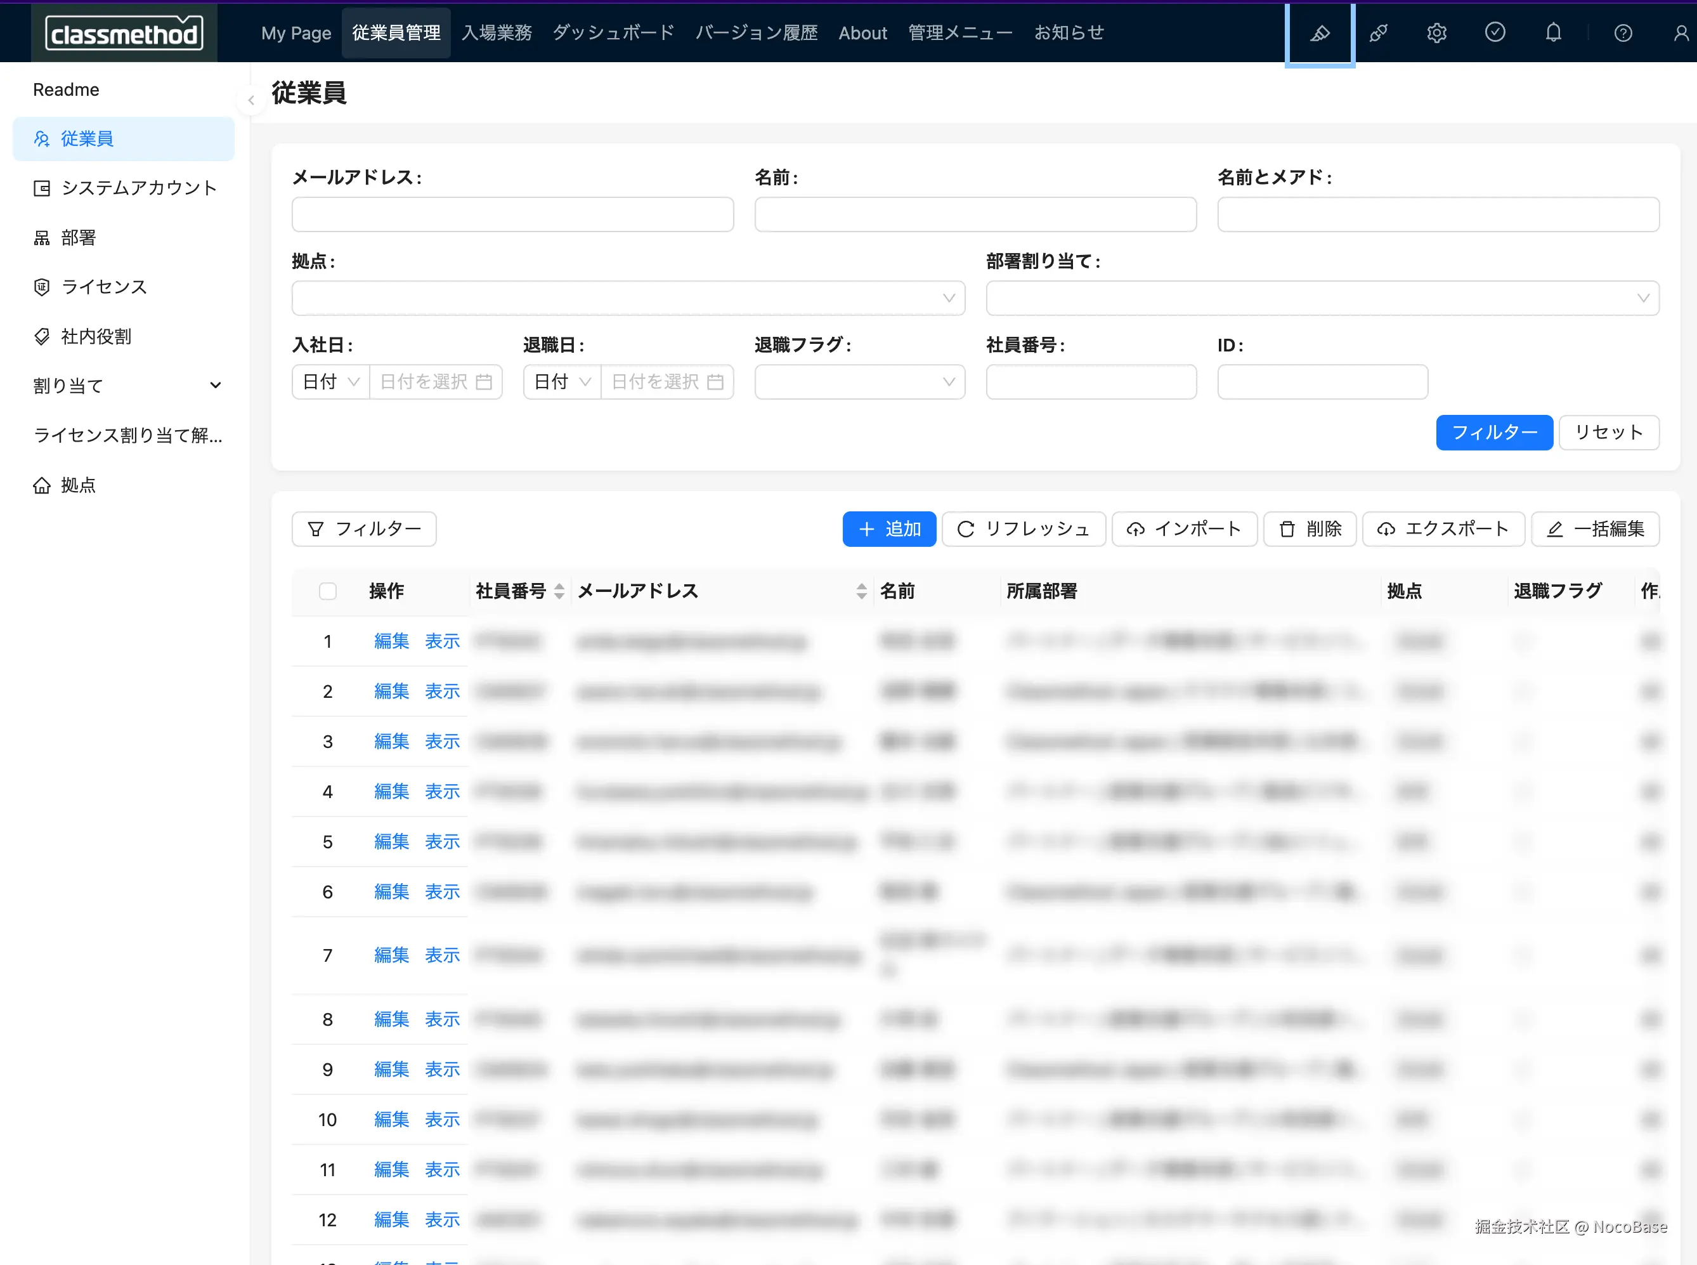Viewport: 1697px width, 1265px height.
Task: Open the システムアカウント sidebar item
Action: (x=124, y=188)
